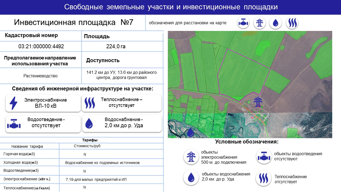Click the water drop icon beside Водоснабжение card
The height and width of the screenshot is (192, 341).
coord(89,123)
